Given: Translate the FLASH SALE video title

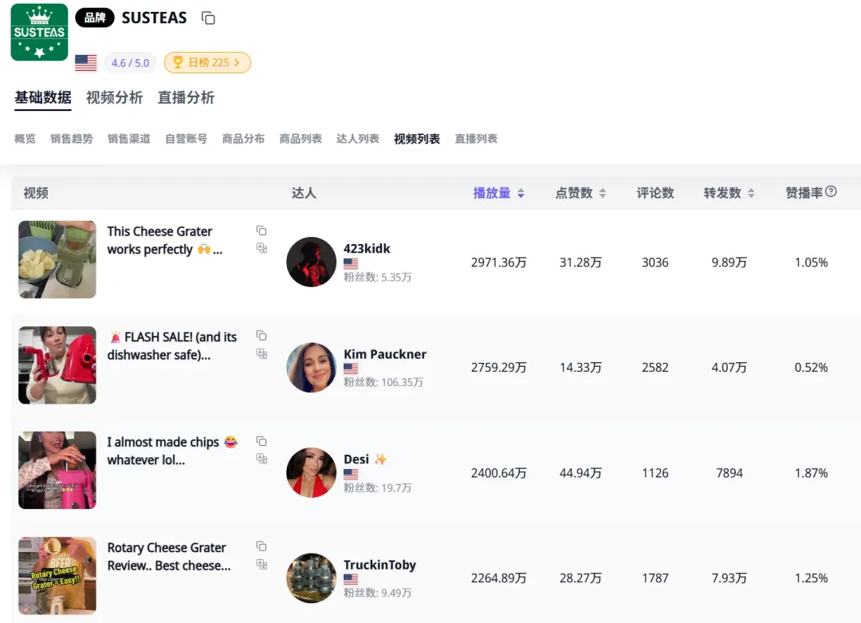Looking at the screenshot, I should (x=261, y=353).
